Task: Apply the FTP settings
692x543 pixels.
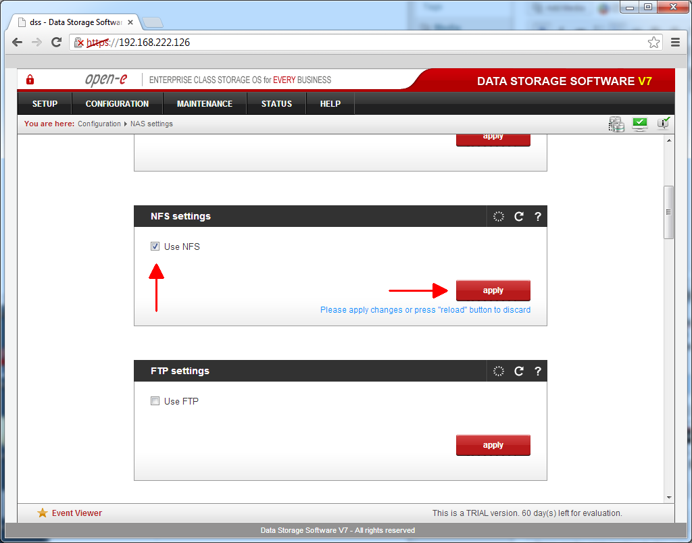Action: click(493, 446)
